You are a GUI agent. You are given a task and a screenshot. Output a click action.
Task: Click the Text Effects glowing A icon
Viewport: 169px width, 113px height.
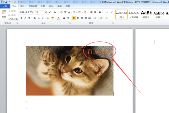[48, 18]
